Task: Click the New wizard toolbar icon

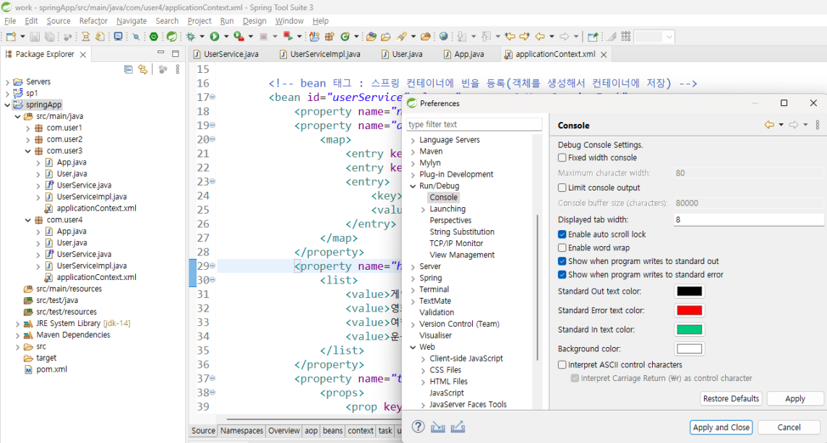Action: (x=11, y=37)
